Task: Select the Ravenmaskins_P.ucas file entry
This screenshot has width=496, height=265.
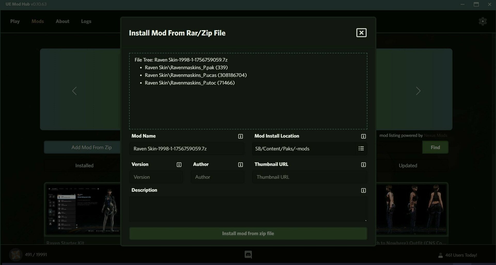Action: [196, 75]
